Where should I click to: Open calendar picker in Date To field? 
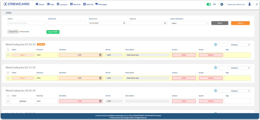pos(165,23)
